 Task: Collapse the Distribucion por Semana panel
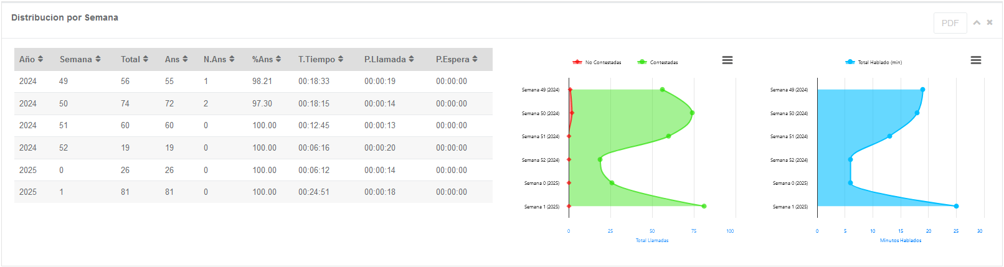pos(977,23)
